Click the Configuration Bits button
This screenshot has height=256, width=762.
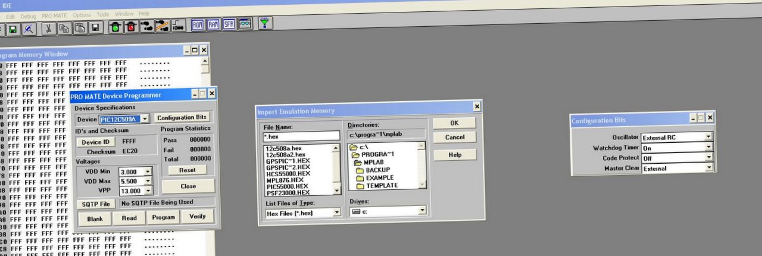tap(182, 117)
